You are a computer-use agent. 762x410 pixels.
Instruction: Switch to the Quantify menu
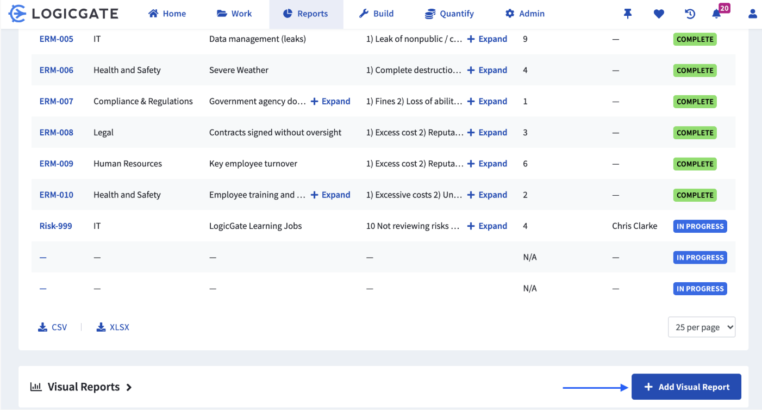click(449, 14)
